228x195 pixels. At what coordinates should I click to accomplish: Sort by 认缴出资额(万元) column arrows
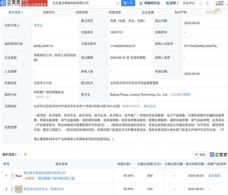(x=162, y=164)
